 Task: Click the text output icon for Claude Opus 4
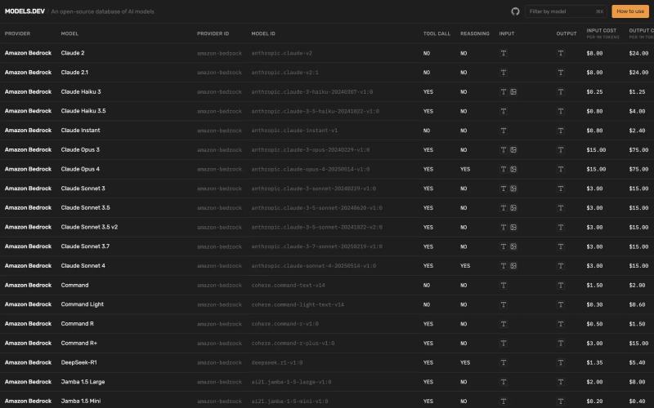561,170
